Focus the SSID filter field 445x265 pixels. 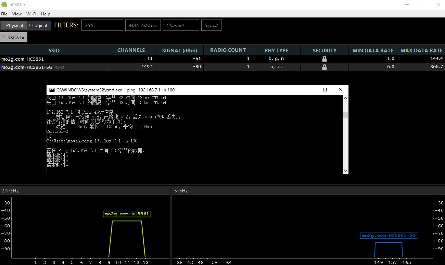click(x=102, y=25)
